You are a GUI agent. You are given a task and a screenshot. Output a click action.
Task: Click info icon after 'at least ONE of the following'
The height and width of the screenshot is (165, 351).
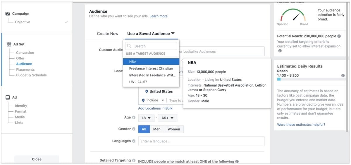(237, 161)
